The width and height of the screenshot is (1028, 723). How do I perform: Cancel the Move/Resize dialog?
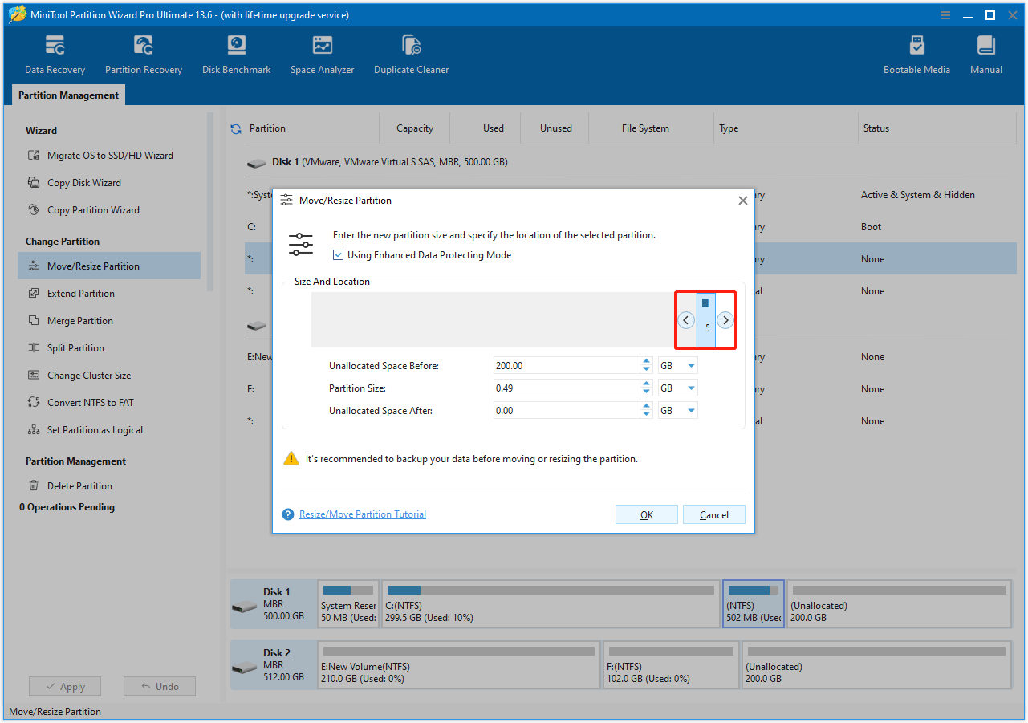click(714, 515)
